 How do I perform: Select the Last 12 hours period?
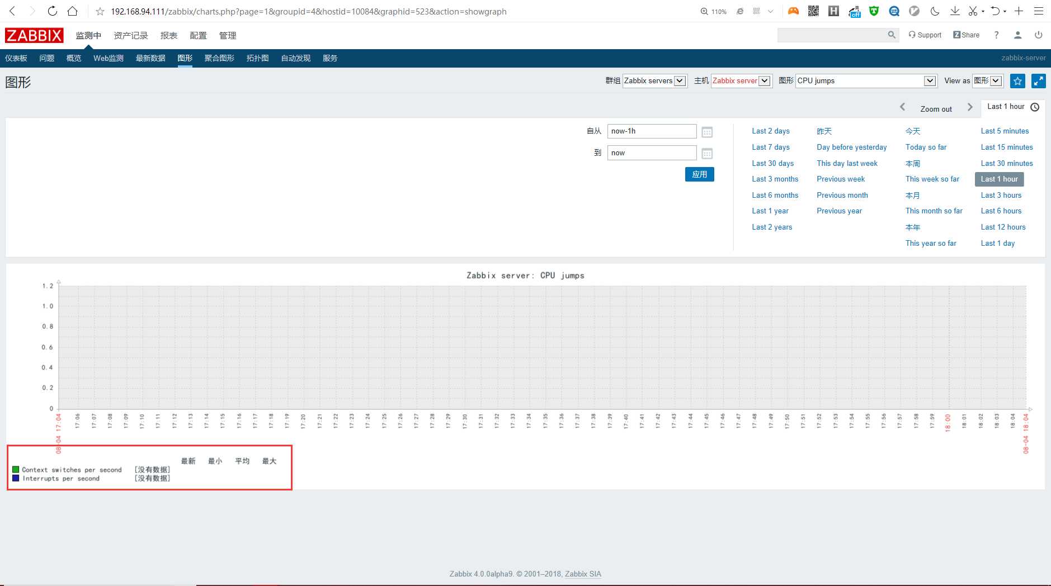[1003, 227]
